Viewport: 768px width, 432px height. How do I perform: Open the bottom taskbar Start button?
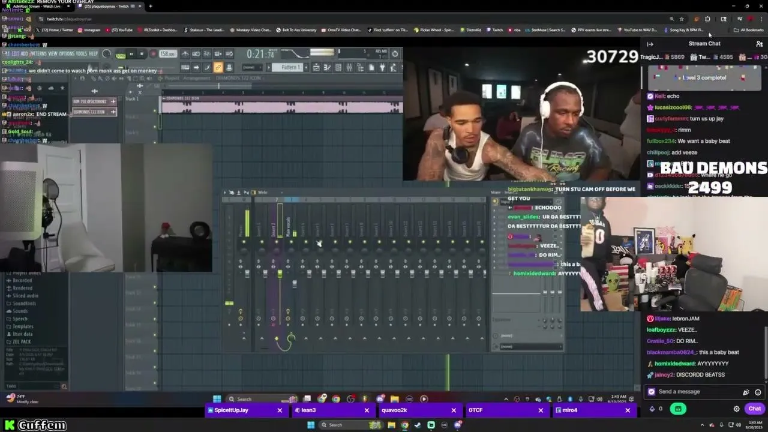[x=311, y=425]
